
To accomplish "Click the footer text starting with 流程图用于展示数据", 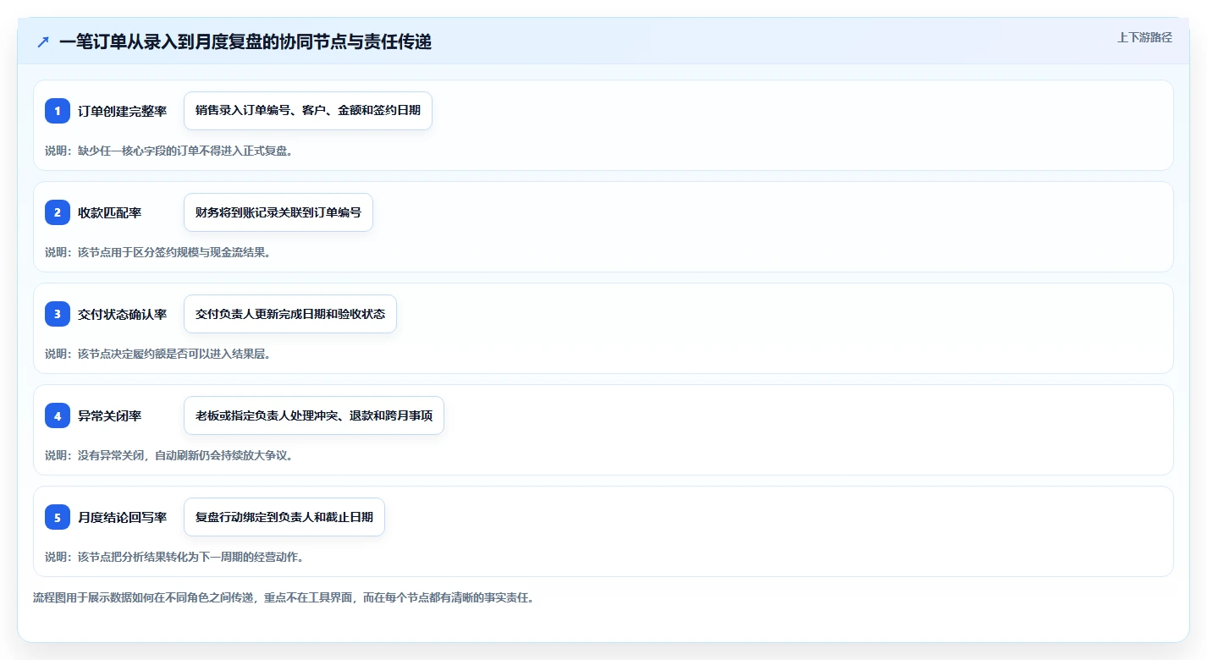I will (x=284, y=597).
